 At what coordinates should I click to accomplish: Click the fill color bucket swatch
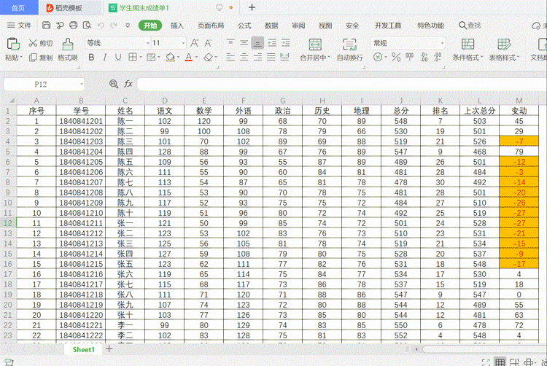(170, 57)
